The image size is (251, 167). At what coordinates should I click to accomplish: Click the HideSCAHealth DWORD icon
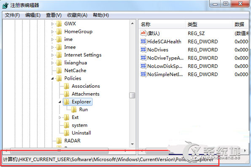pos(143,42)
